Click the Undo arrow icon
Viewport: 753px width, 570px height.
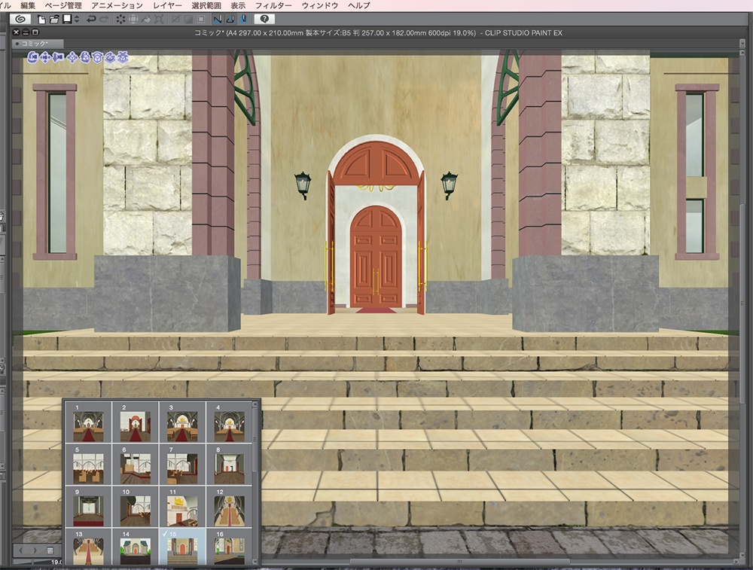click(x=91, y=20)
